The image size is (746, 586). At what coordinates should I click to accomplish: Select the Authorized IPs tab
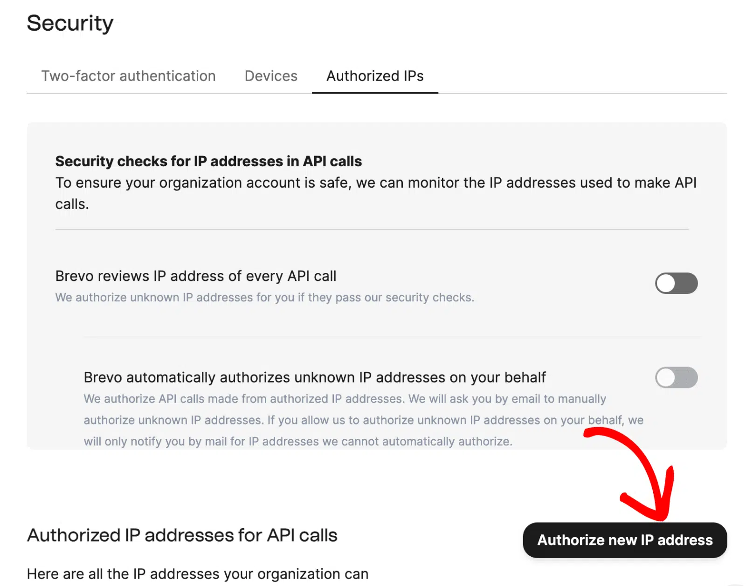point(375,76)
